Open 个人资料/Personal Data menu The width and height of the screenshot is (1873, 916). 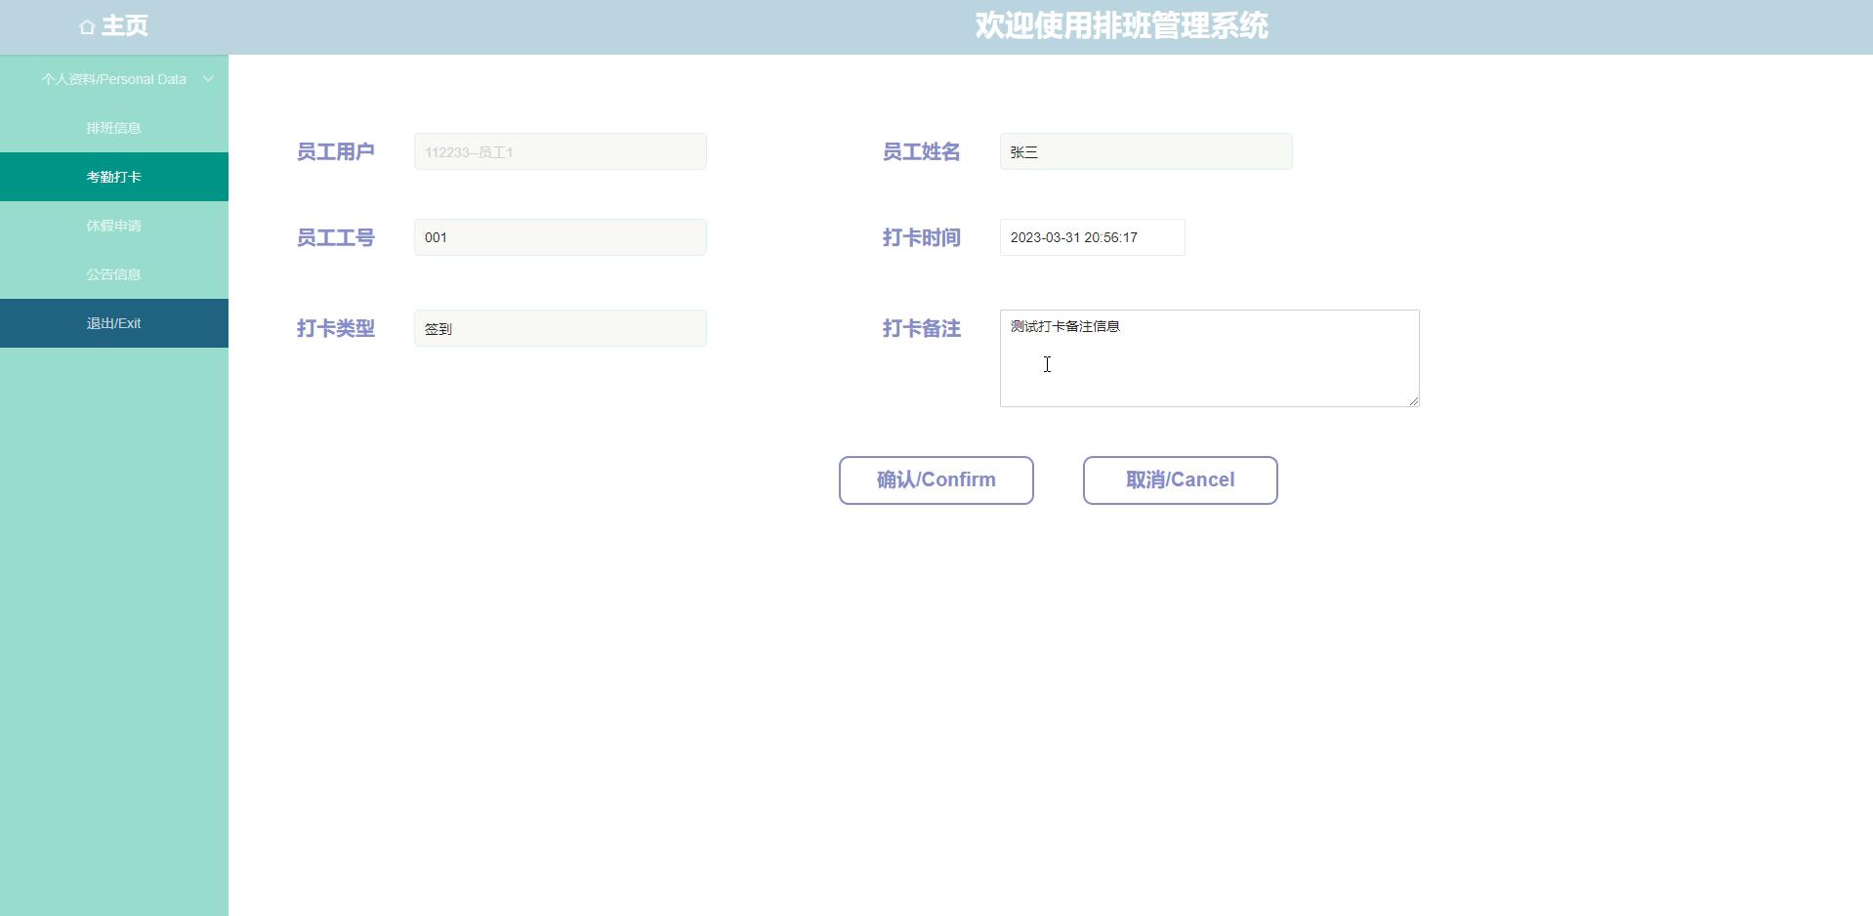(114, 79)
